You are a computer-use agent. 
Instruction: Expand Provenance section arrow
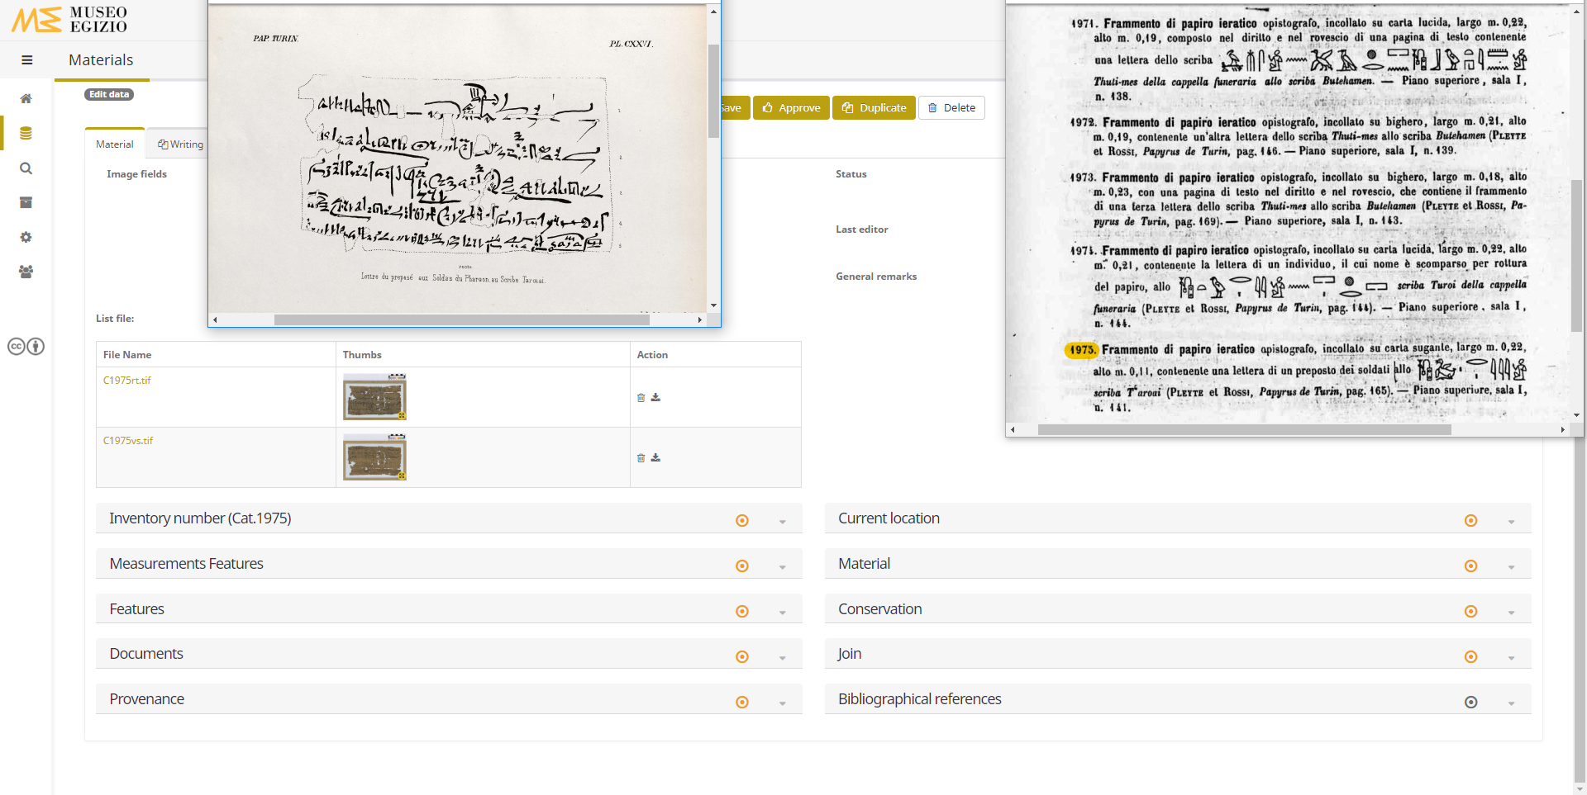[782, 703]
